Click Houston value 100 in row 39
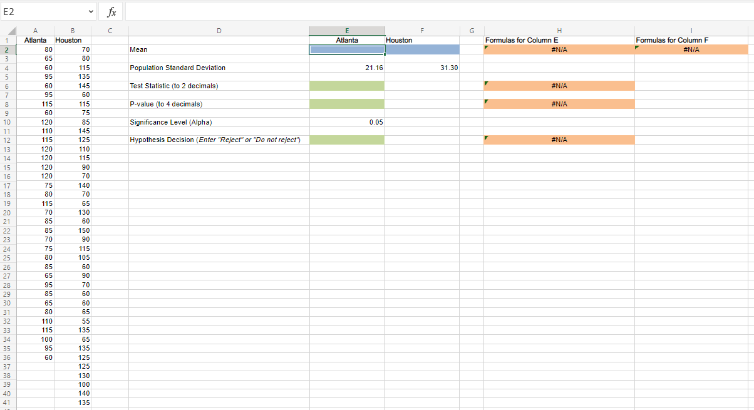Image resolution: width=754 pixels, height=410 pixels. pyautogui.click(x=73, y=384)
